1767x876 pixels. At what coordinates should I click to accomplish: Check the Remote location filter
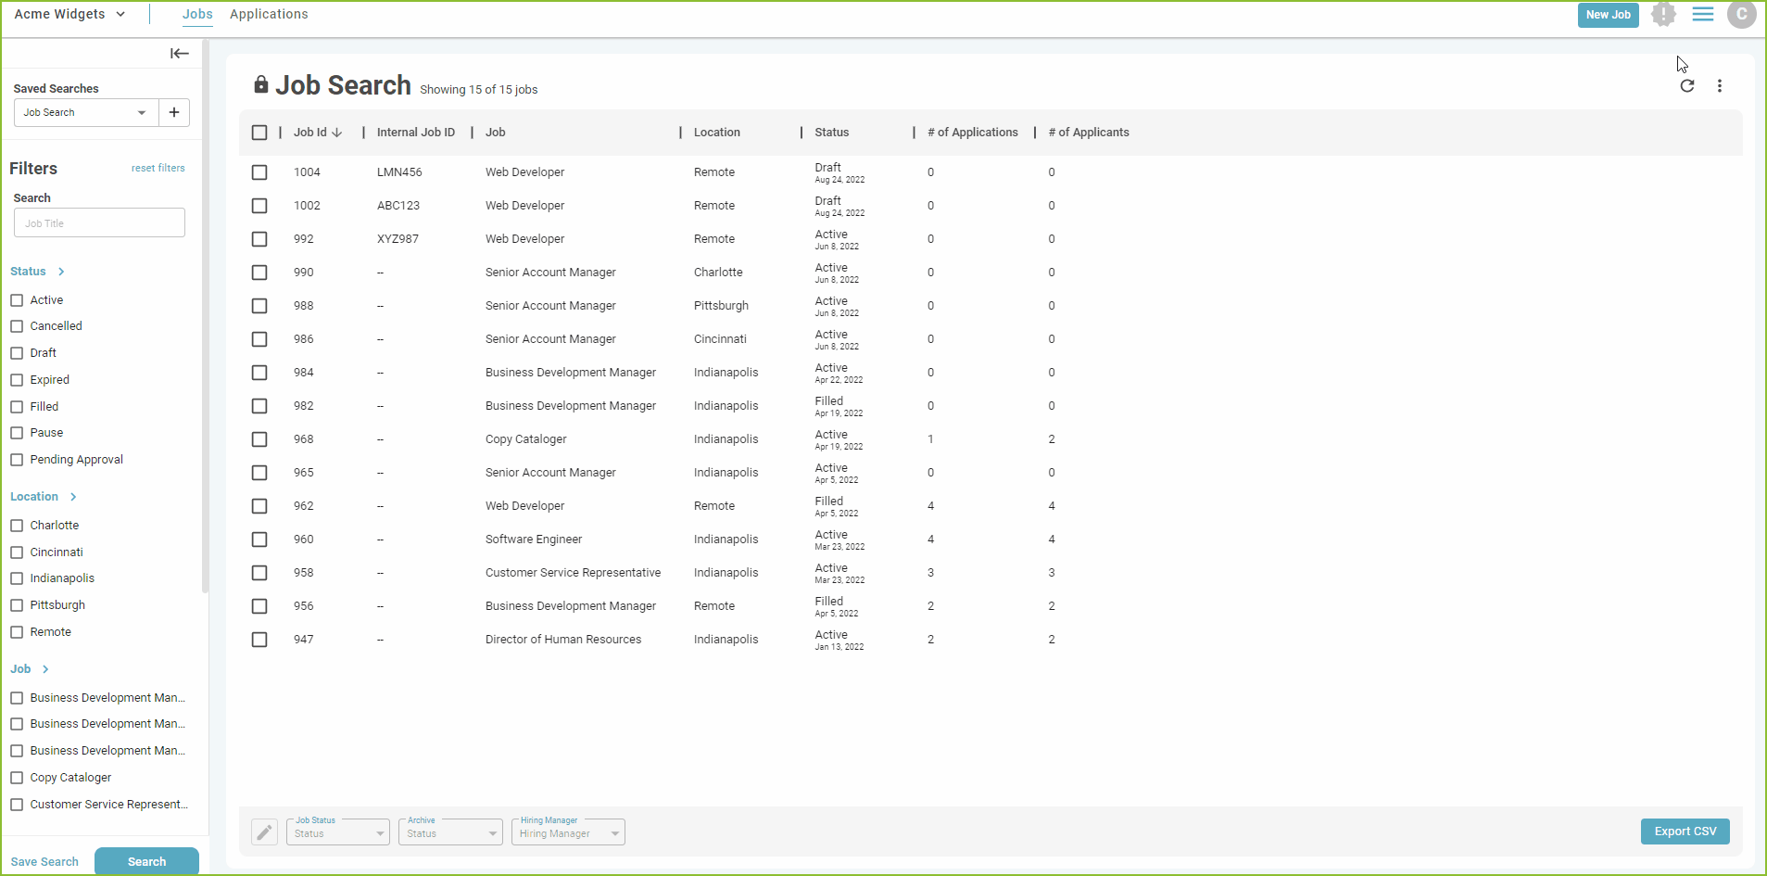pos(17,631)
